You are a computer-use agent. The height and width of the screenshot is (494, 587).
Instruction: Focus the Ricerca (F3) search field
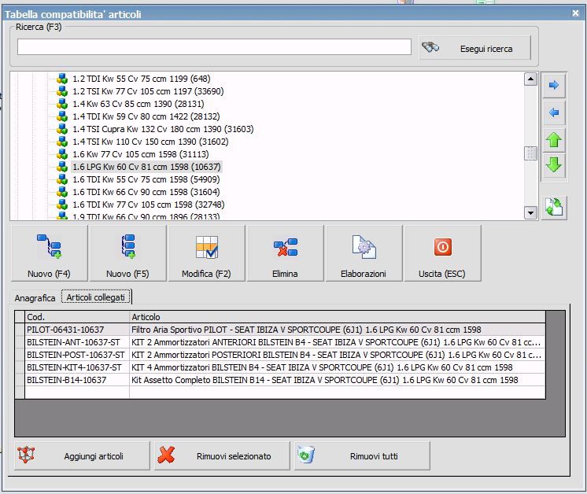tap(214, 46)
